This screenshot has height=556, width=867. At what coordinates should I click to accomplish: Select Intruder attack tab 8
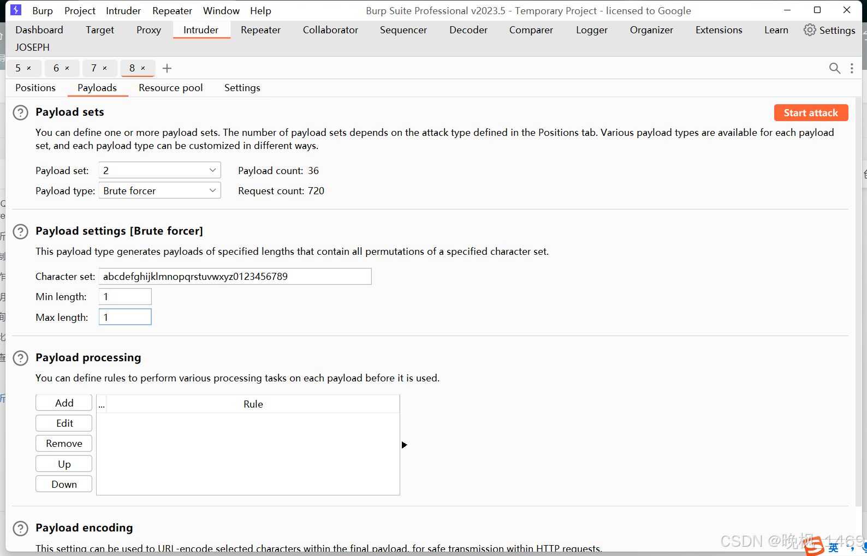click(x=132, y=68)
